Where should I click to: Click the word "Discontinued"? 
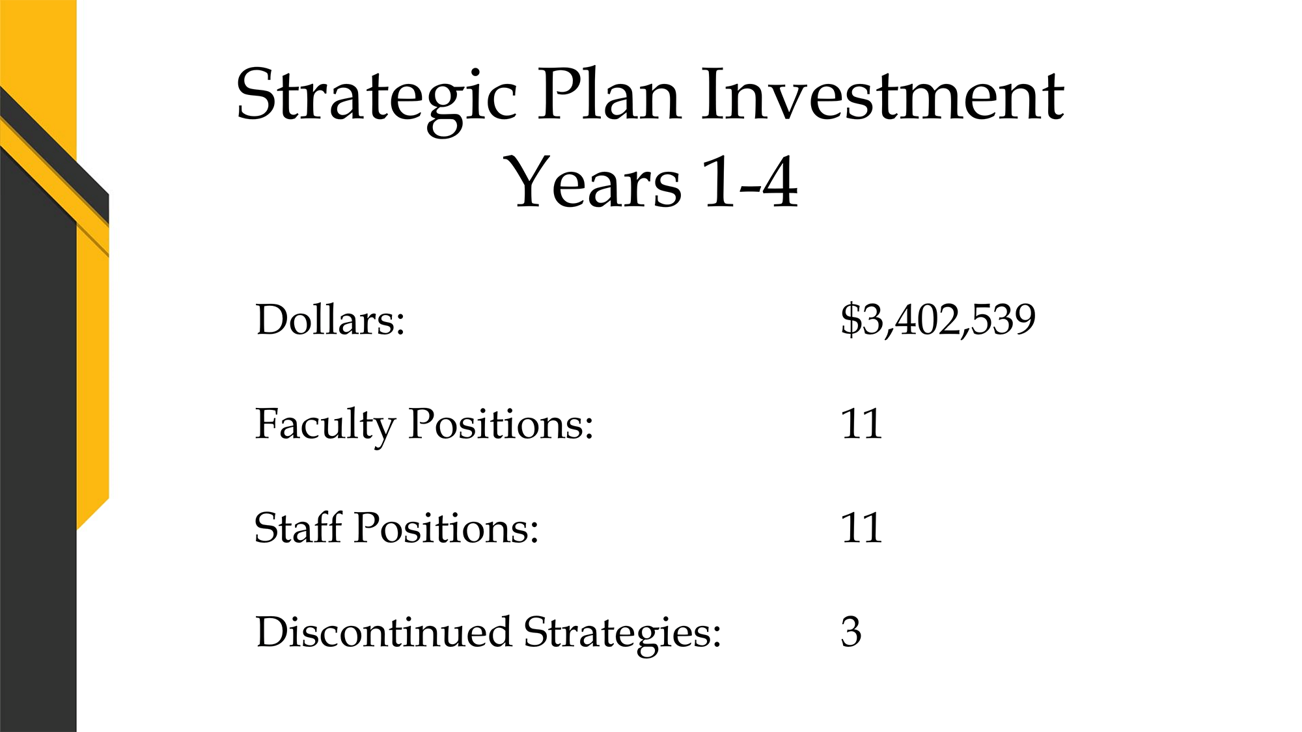(x=383, y=632)
